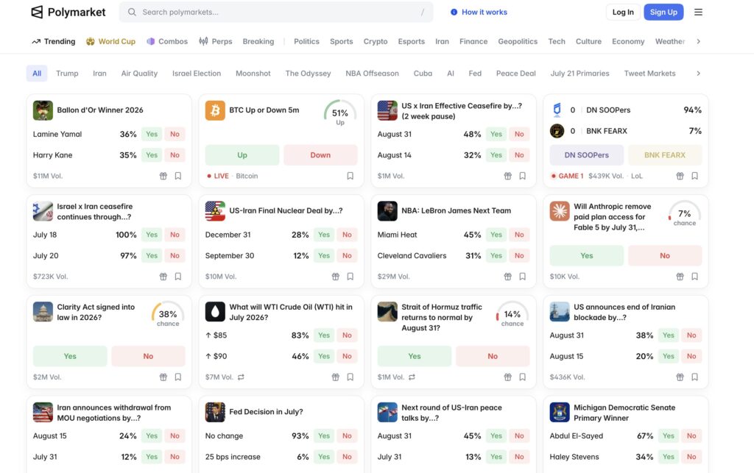This screenshot has height=473, width=754.
Task: Bookmark the Strait of Hormuz traffic market
Action: click(522, 377)
